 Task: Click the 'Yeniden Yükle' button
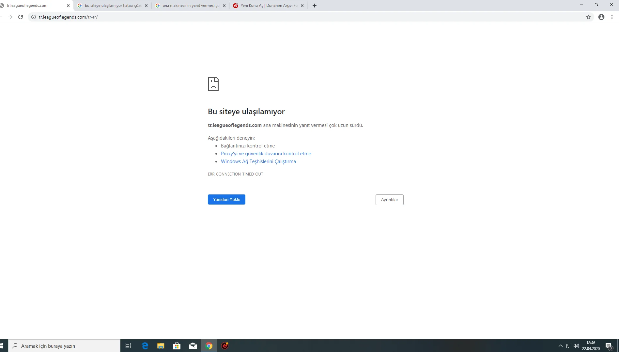pyautogui.click(x=226, y=199)
